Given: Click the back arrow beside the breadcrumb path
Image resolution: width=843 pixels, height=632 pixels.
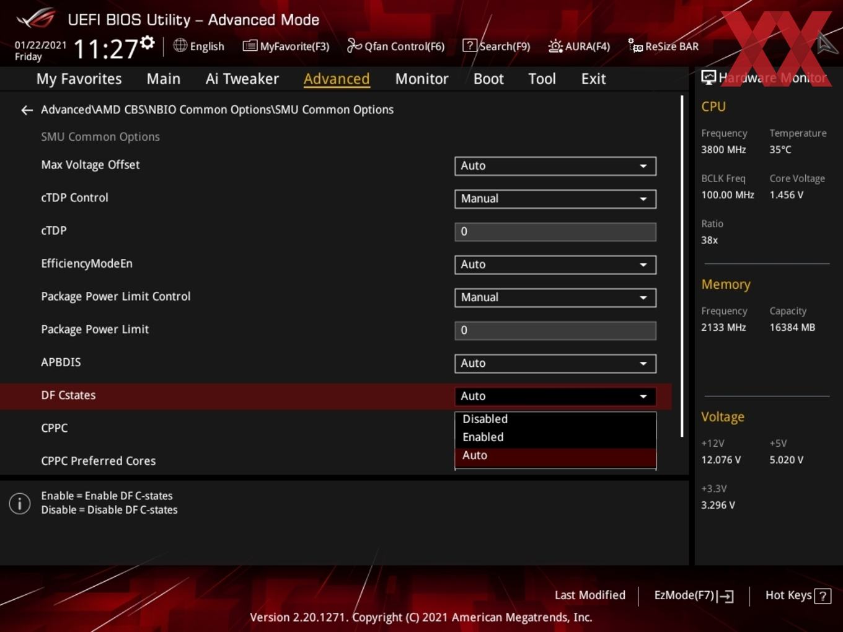Looking at the screenshot, I should coord(27,110).
